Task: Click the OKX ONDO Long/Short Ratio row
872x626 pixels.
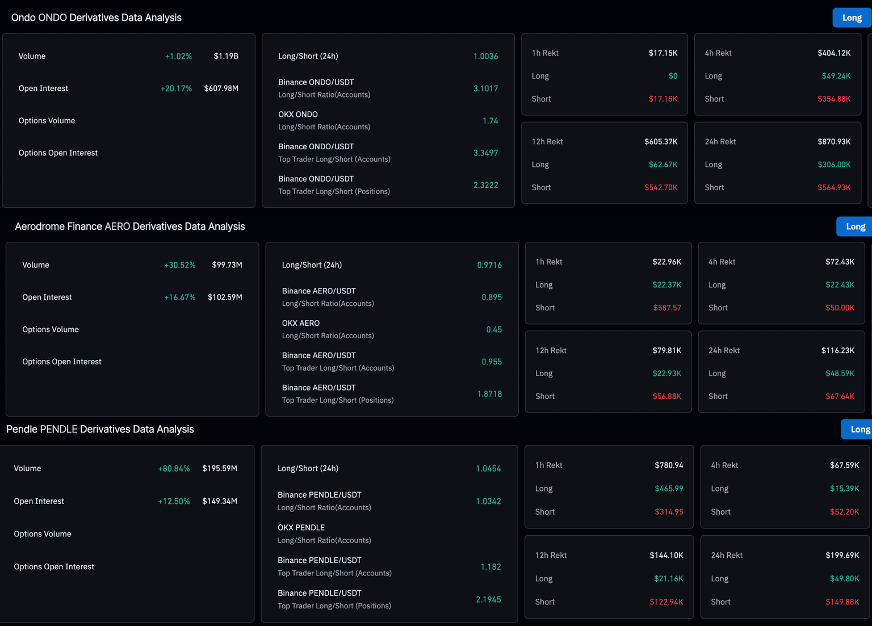Action: point(388,120)
